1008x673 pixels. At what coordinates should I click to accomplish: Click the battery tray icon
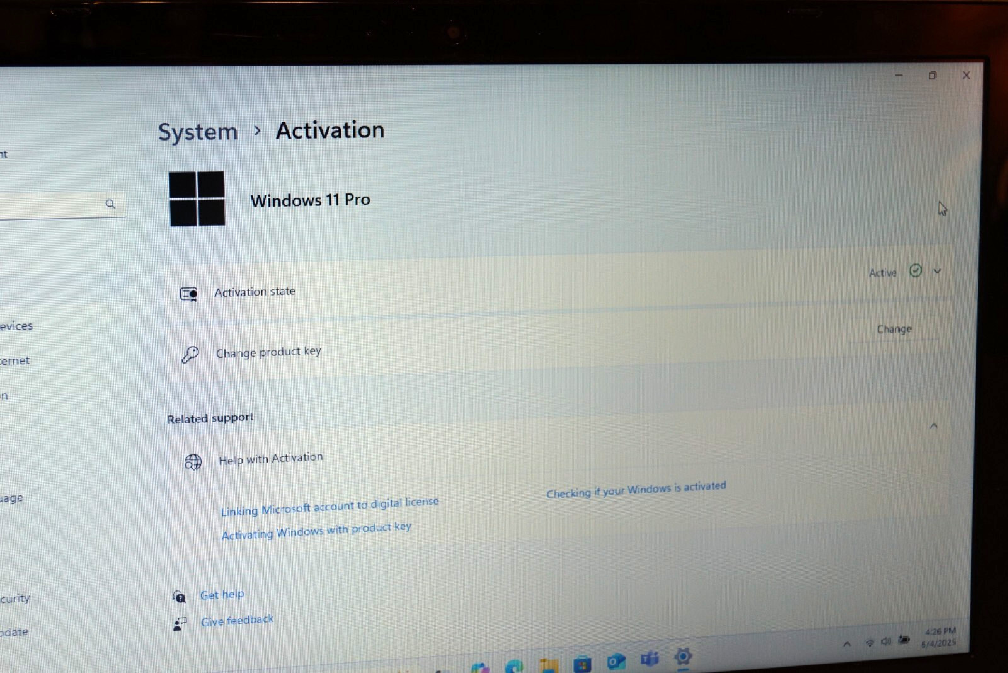pos(904,640)
